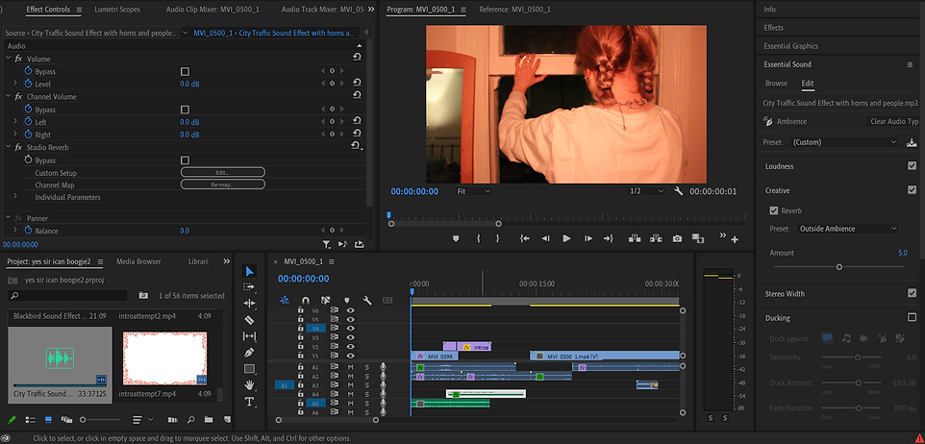Screen dimensions: 925x444
Task: Select the Hand tool
Action: [x=250, y=385]
